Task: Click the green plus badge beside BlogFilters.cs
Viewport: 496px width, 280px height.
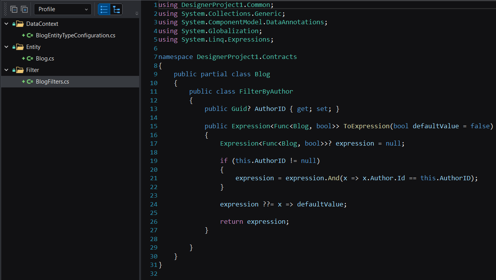Action: (x=24, y=82)
